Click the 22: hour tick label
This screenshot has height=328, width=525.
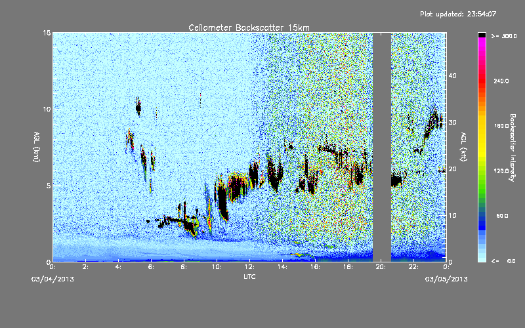click(414, 267)
